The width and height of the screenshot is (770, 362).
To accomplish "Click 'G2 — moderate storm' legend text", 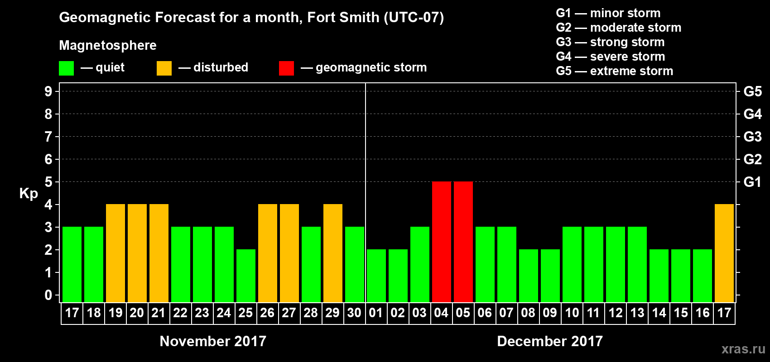I will pos(619,28).
